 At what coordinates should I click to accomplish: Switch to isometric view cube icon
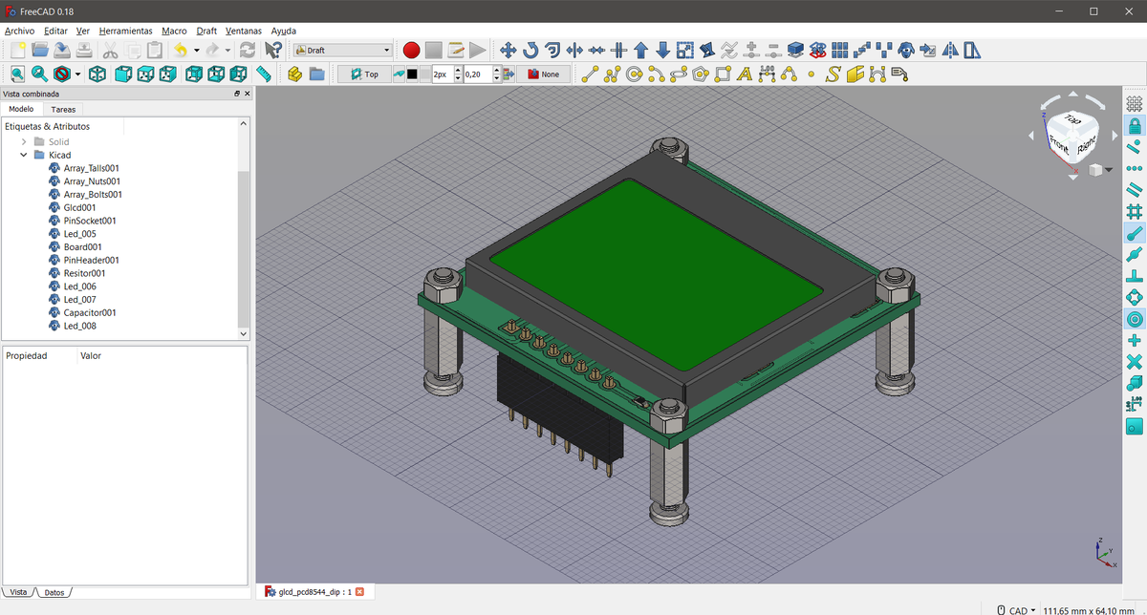(97, 74)
